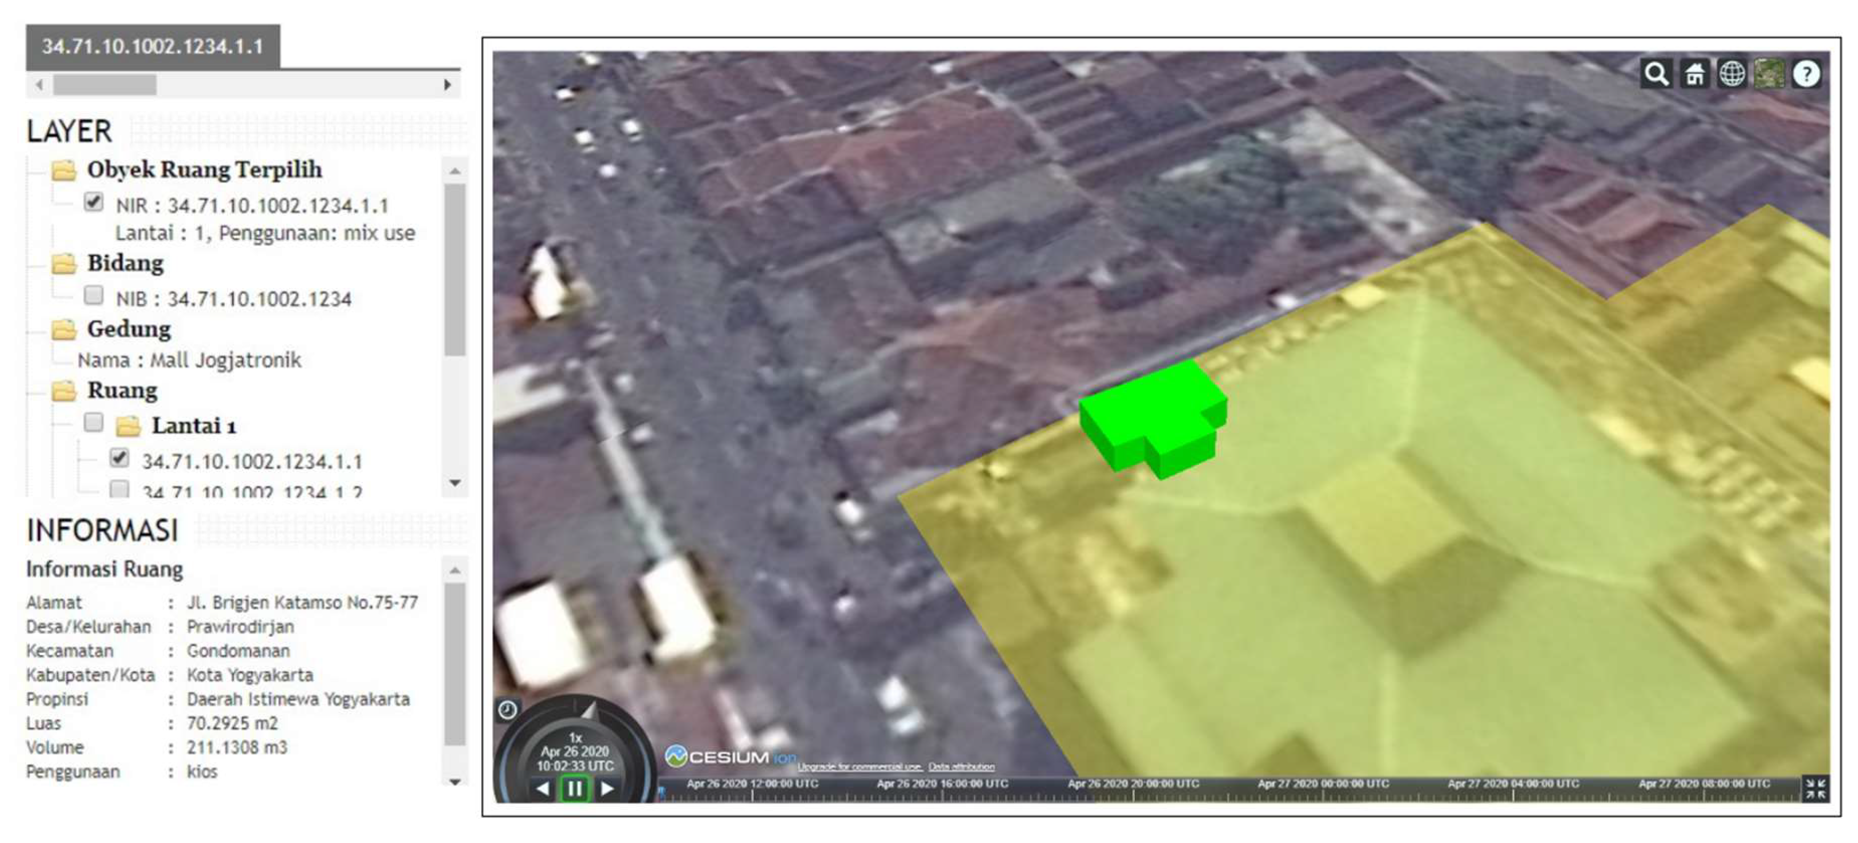This screenshot has height=843, width=1858.
Task: Open the base layer imagery picker
Action: [x=1769, y=74]
